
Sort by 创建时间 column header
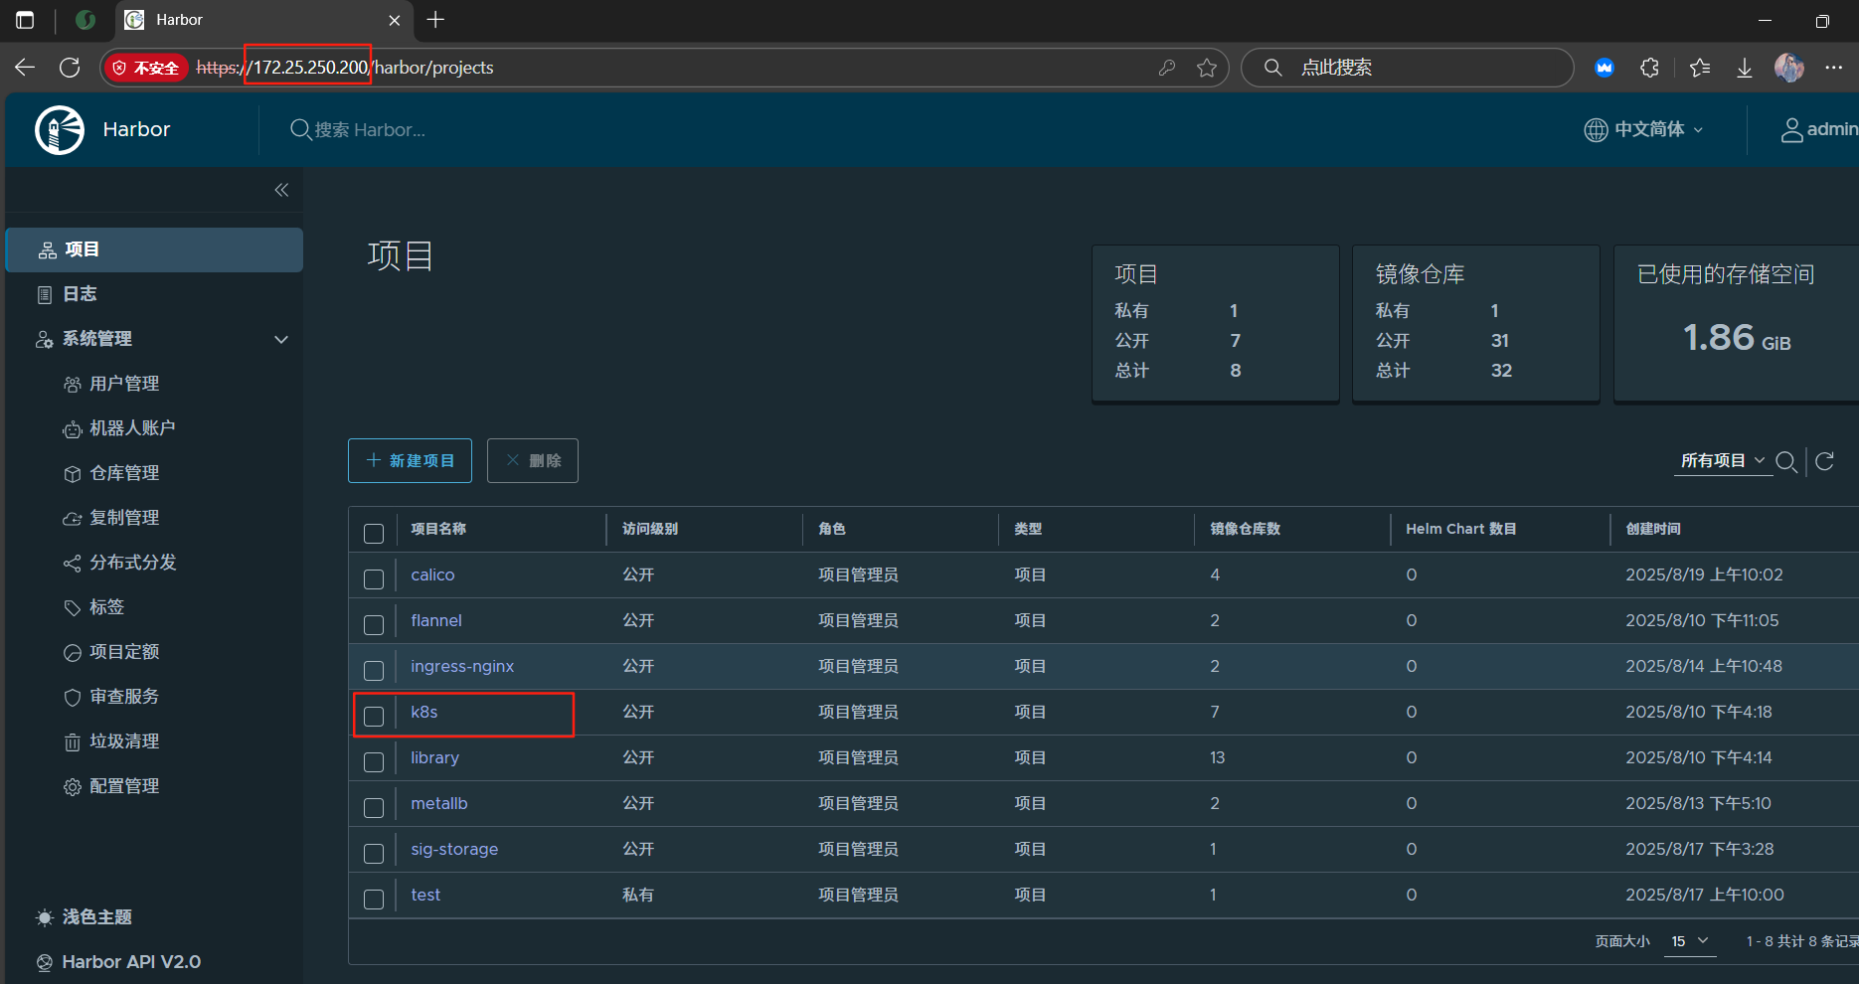pyautogui.click(x=1653, y=530)
